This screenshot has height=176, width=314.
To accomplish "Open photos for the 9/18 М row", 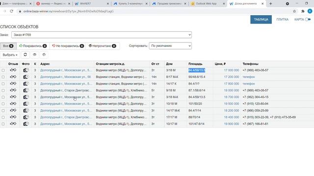I will [26, 90].
